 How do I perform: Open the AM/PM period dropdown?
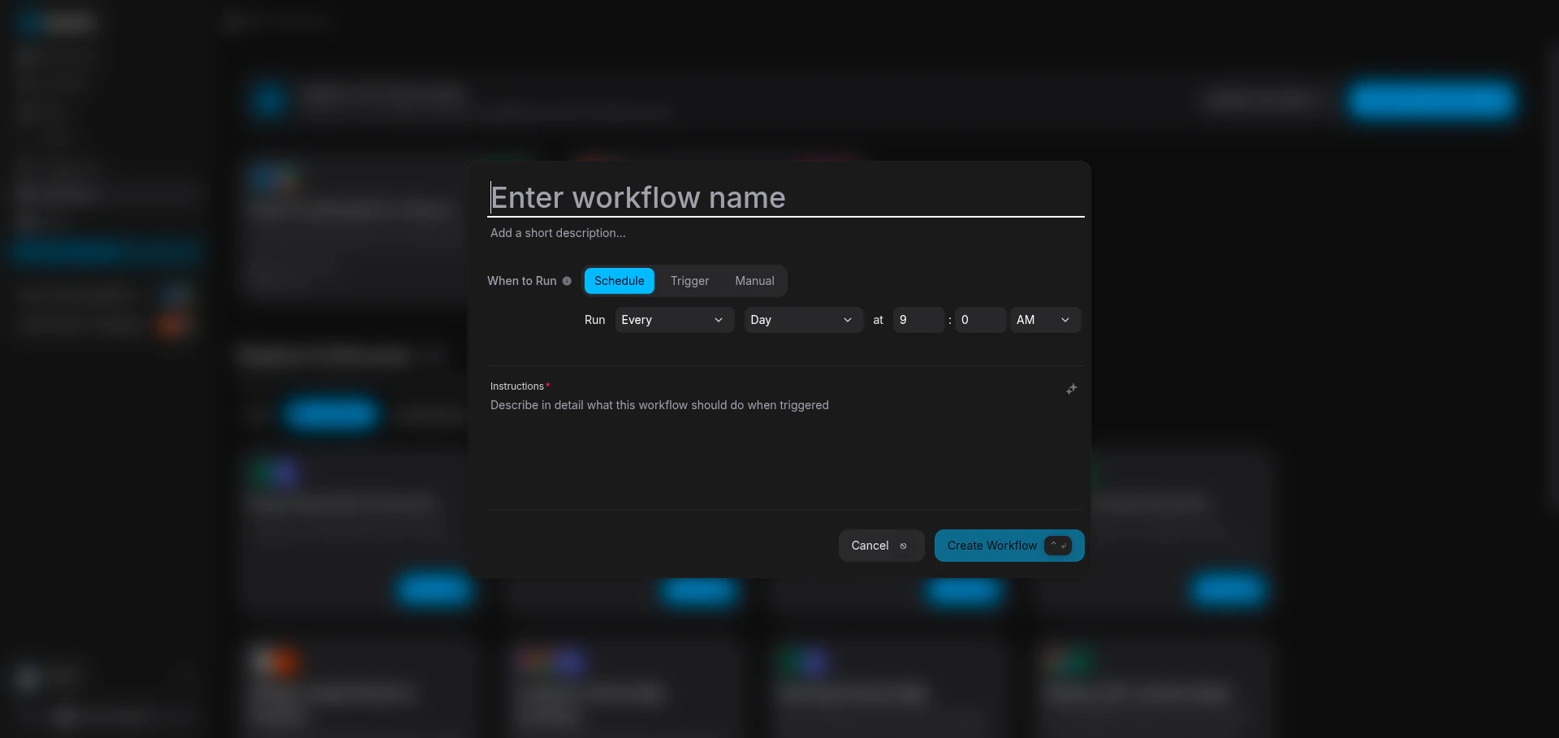click(x=1044, y=320)
